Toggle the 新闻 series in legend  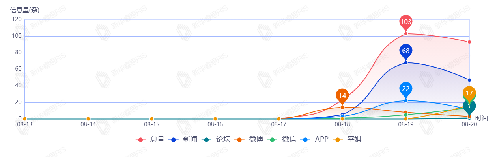183,139
